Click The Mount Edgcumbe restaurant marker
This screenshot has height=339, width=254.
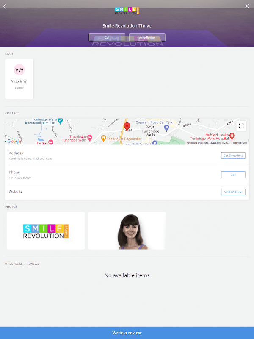[x=103, y=139]
